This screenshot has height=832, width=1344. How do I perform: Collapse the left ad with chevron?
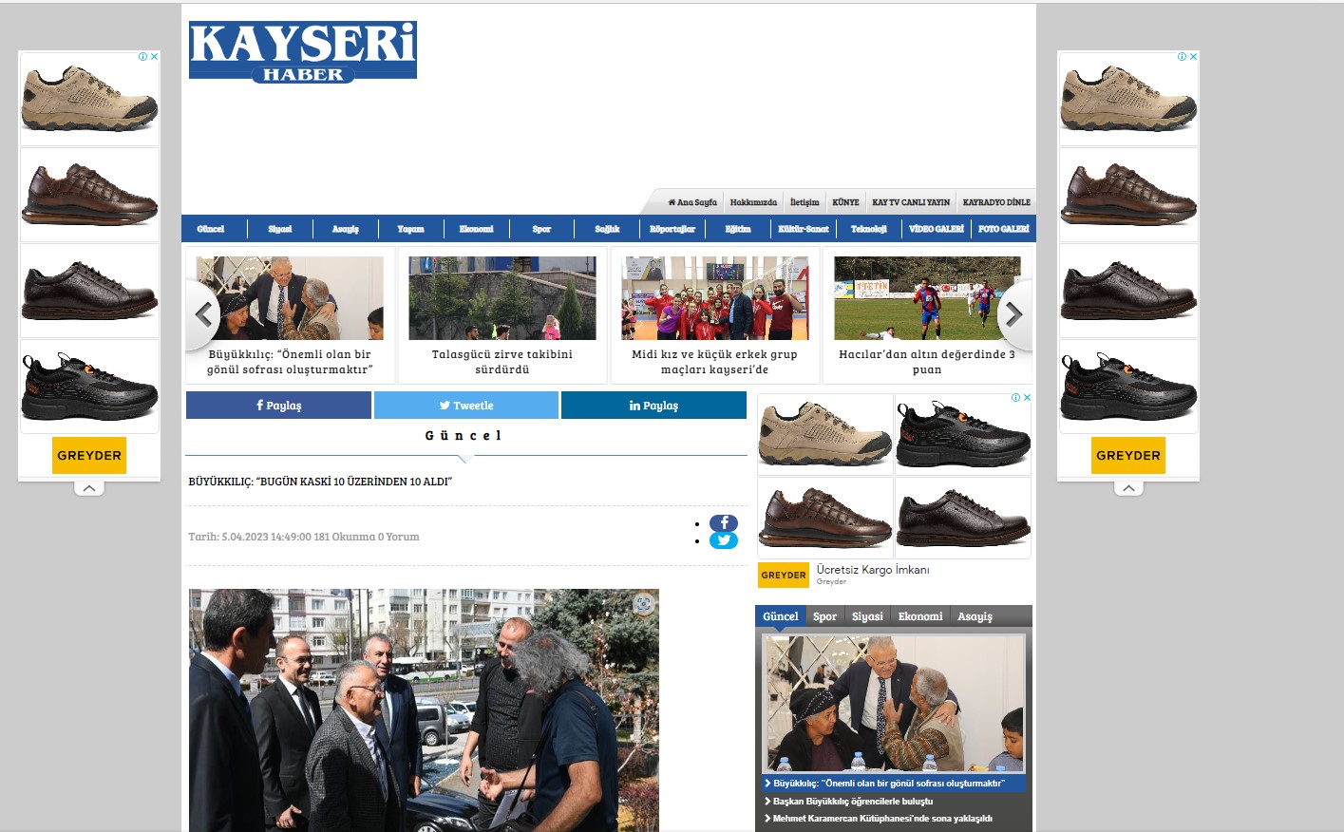pos(88,488)
